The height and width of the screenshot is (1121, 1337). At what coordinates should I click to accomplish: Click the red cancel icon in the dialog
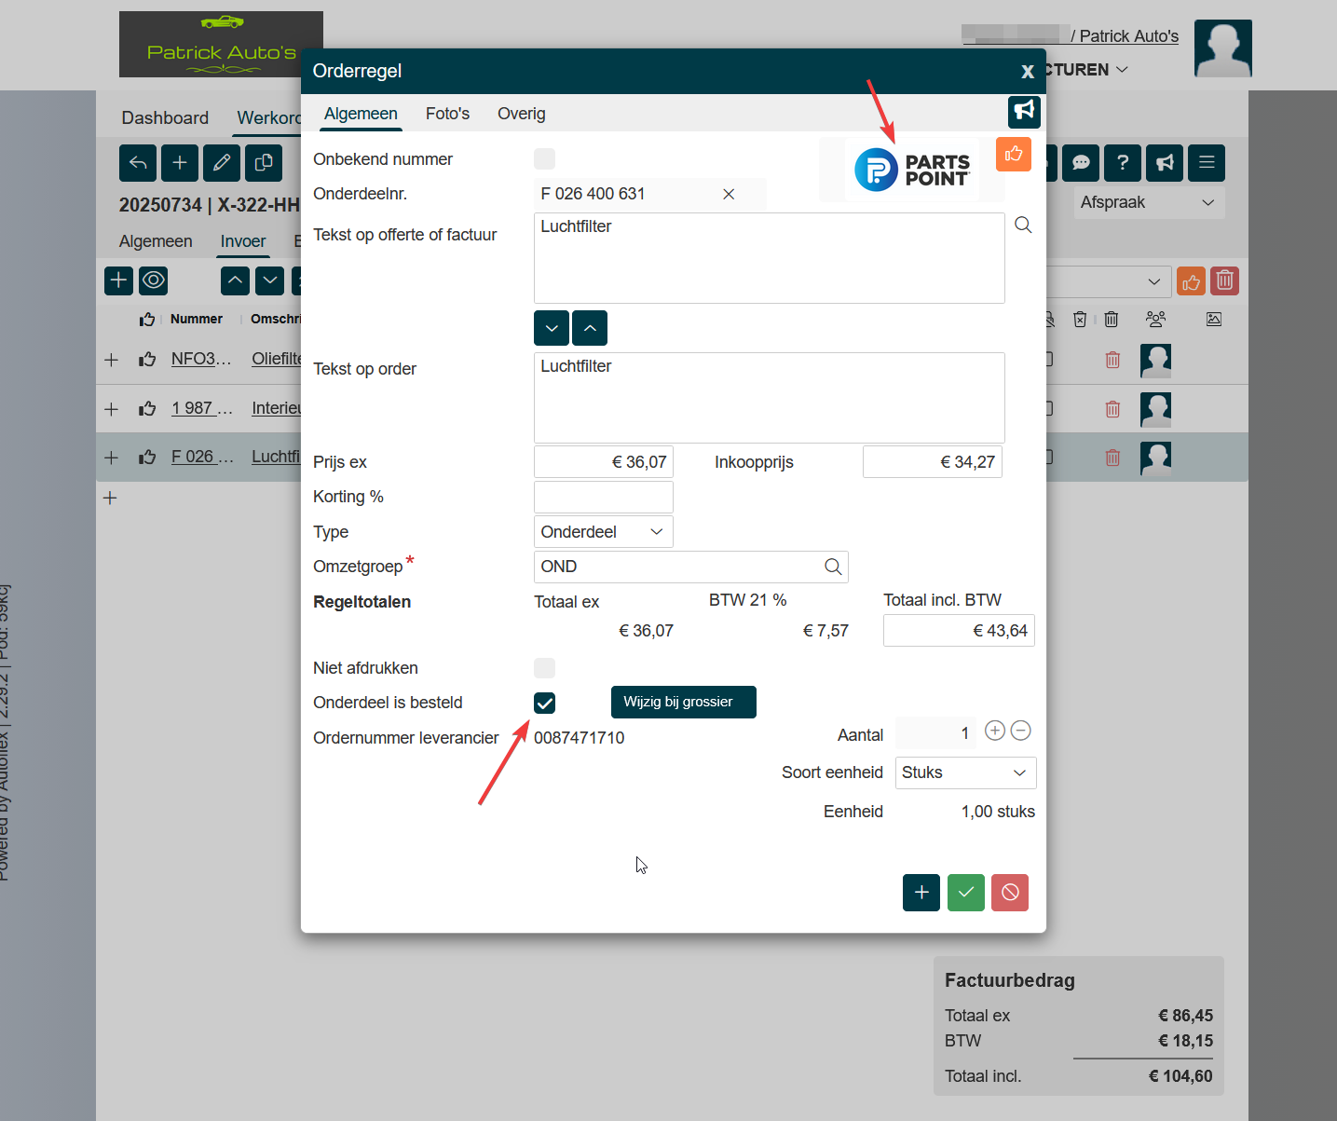(1010, 893)
